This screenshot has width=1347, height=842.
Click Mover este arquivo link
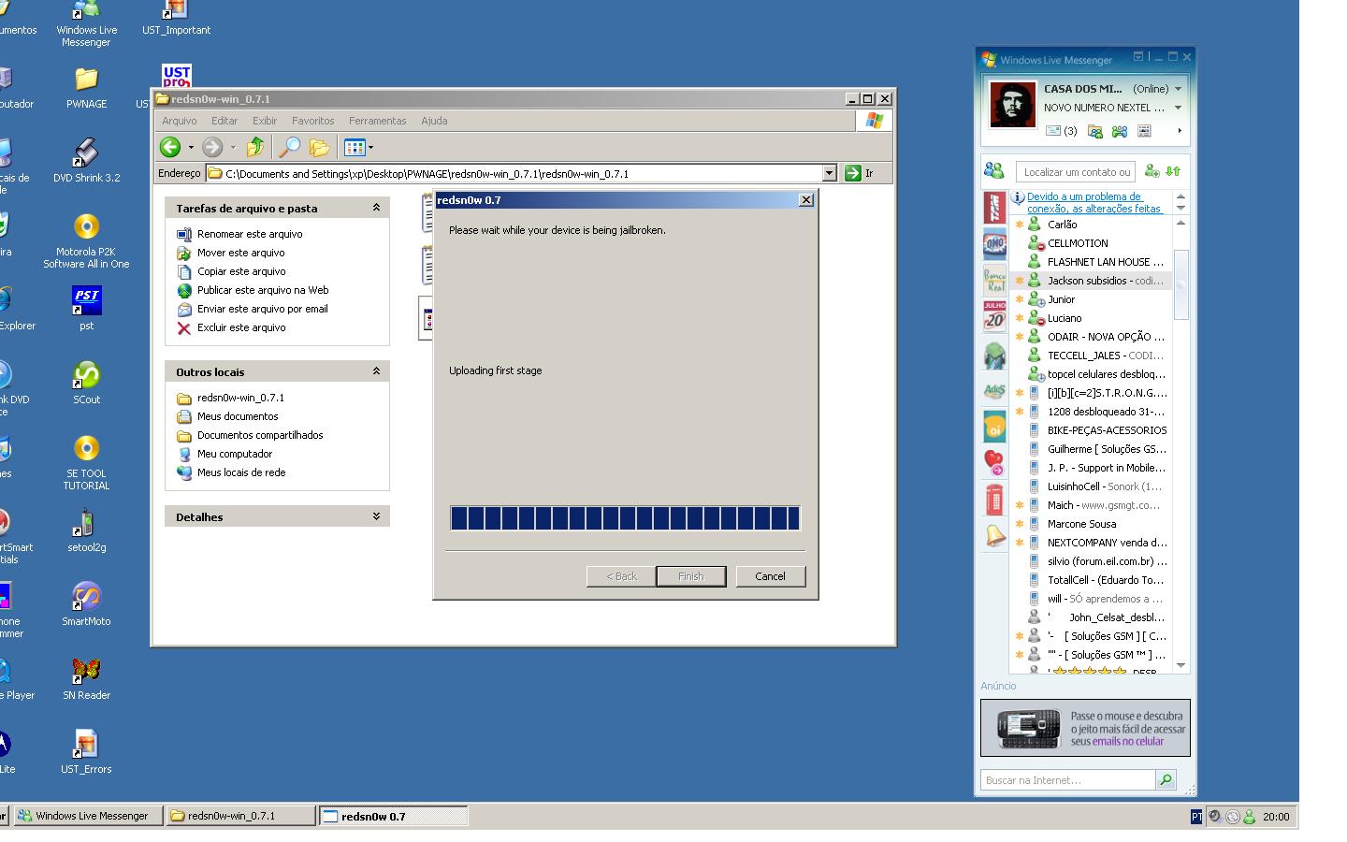coord(241,253)
